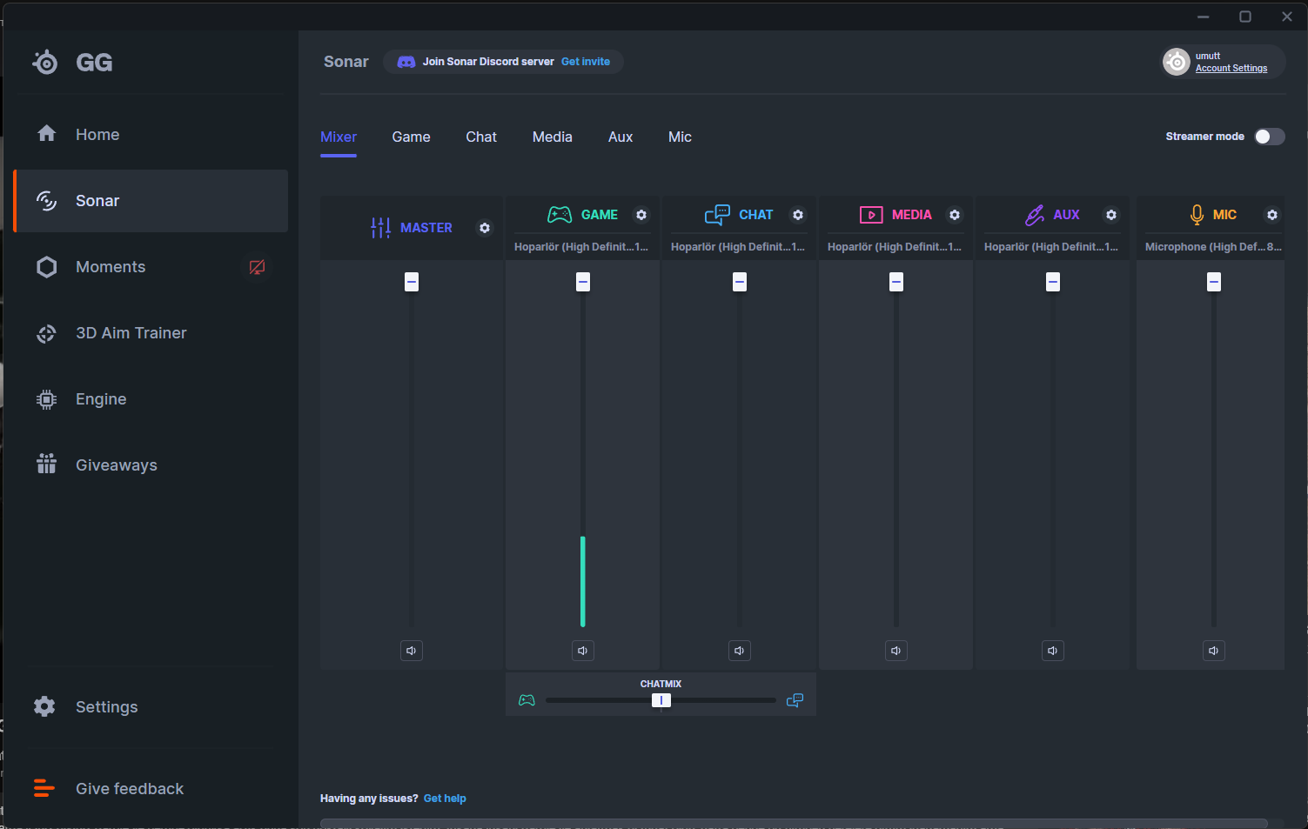Select Sonar in the sidebar

(x=151, y=201)
